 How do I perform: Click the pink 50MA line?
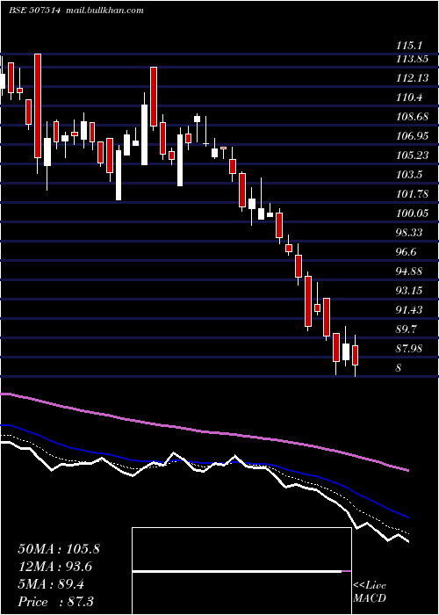204,432
